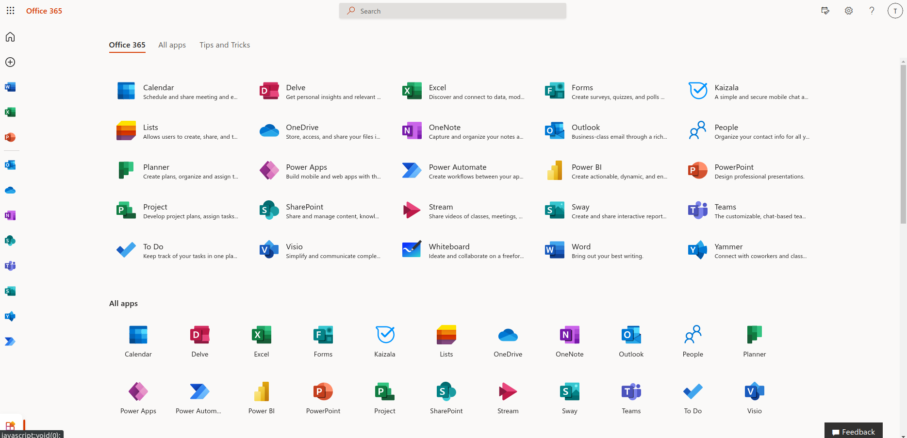Click the Home icon in left sidebar
The width and height of the screenshot is (907, 438).
coord(10,37)
